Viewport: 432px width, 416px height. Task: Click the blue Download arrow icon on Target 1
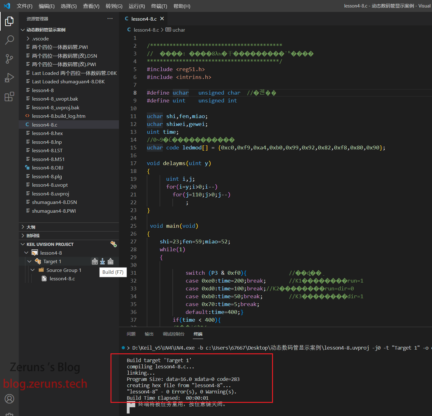tap(102, 261)
